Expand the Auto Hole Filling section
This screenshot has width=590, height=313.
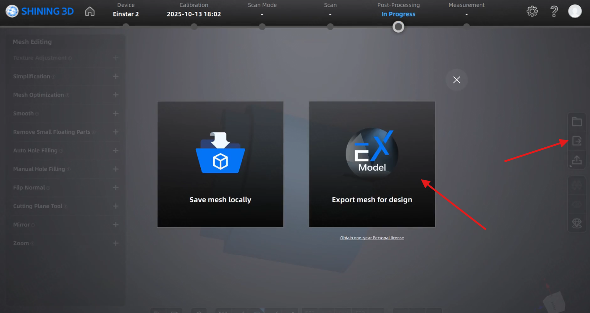click(115, 151)
